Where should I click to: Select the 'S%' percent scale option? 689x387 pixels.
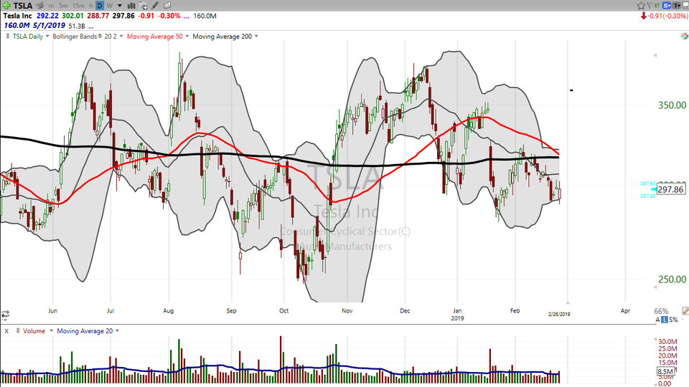click(672, 320)
